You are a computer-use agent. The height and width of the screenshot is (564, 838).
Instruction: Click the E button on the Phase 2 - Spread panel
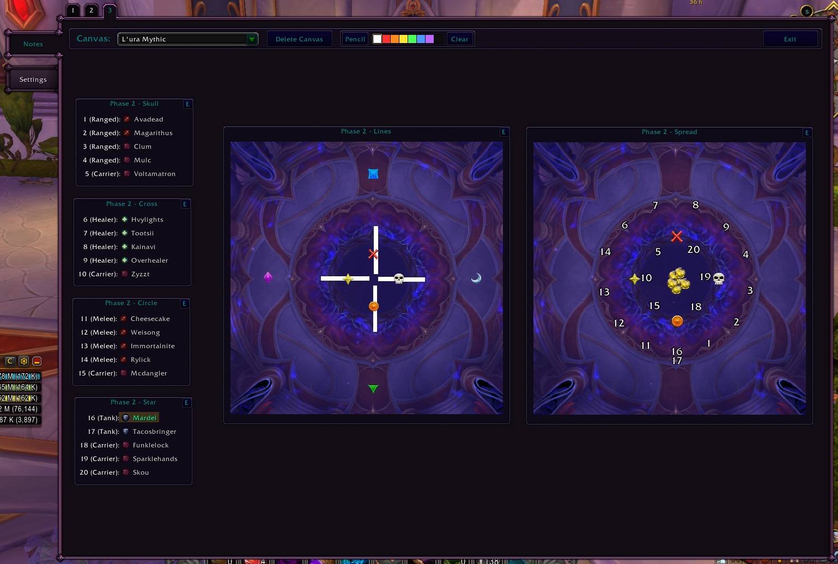point(807,132)
